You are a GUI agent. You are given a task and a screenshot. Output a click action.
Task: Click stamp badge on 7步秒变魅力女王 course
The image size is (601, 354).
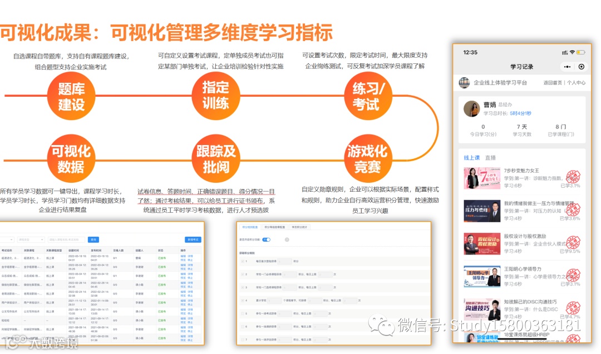coord(573,177)
